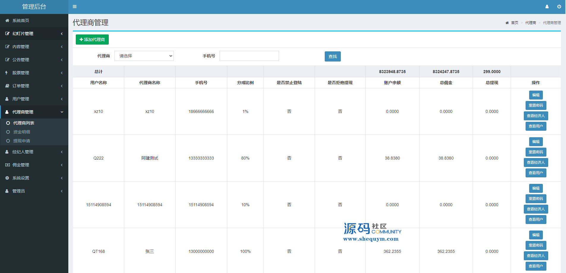Expand 内容管理 chevron arrow
The height and width of the screenshot is (273, 566).
tap(62, 47)
